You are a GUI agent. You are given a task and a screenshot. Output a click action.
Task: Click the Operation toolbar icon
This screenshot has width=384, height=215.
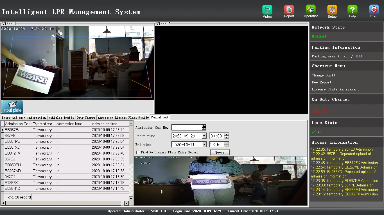(311, 10)
